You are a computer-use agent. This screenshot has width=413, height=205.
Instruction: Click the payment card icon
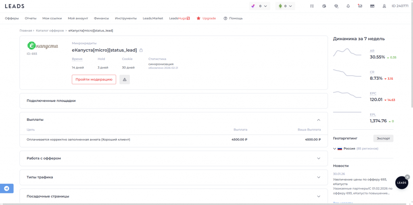click(372, 6)
